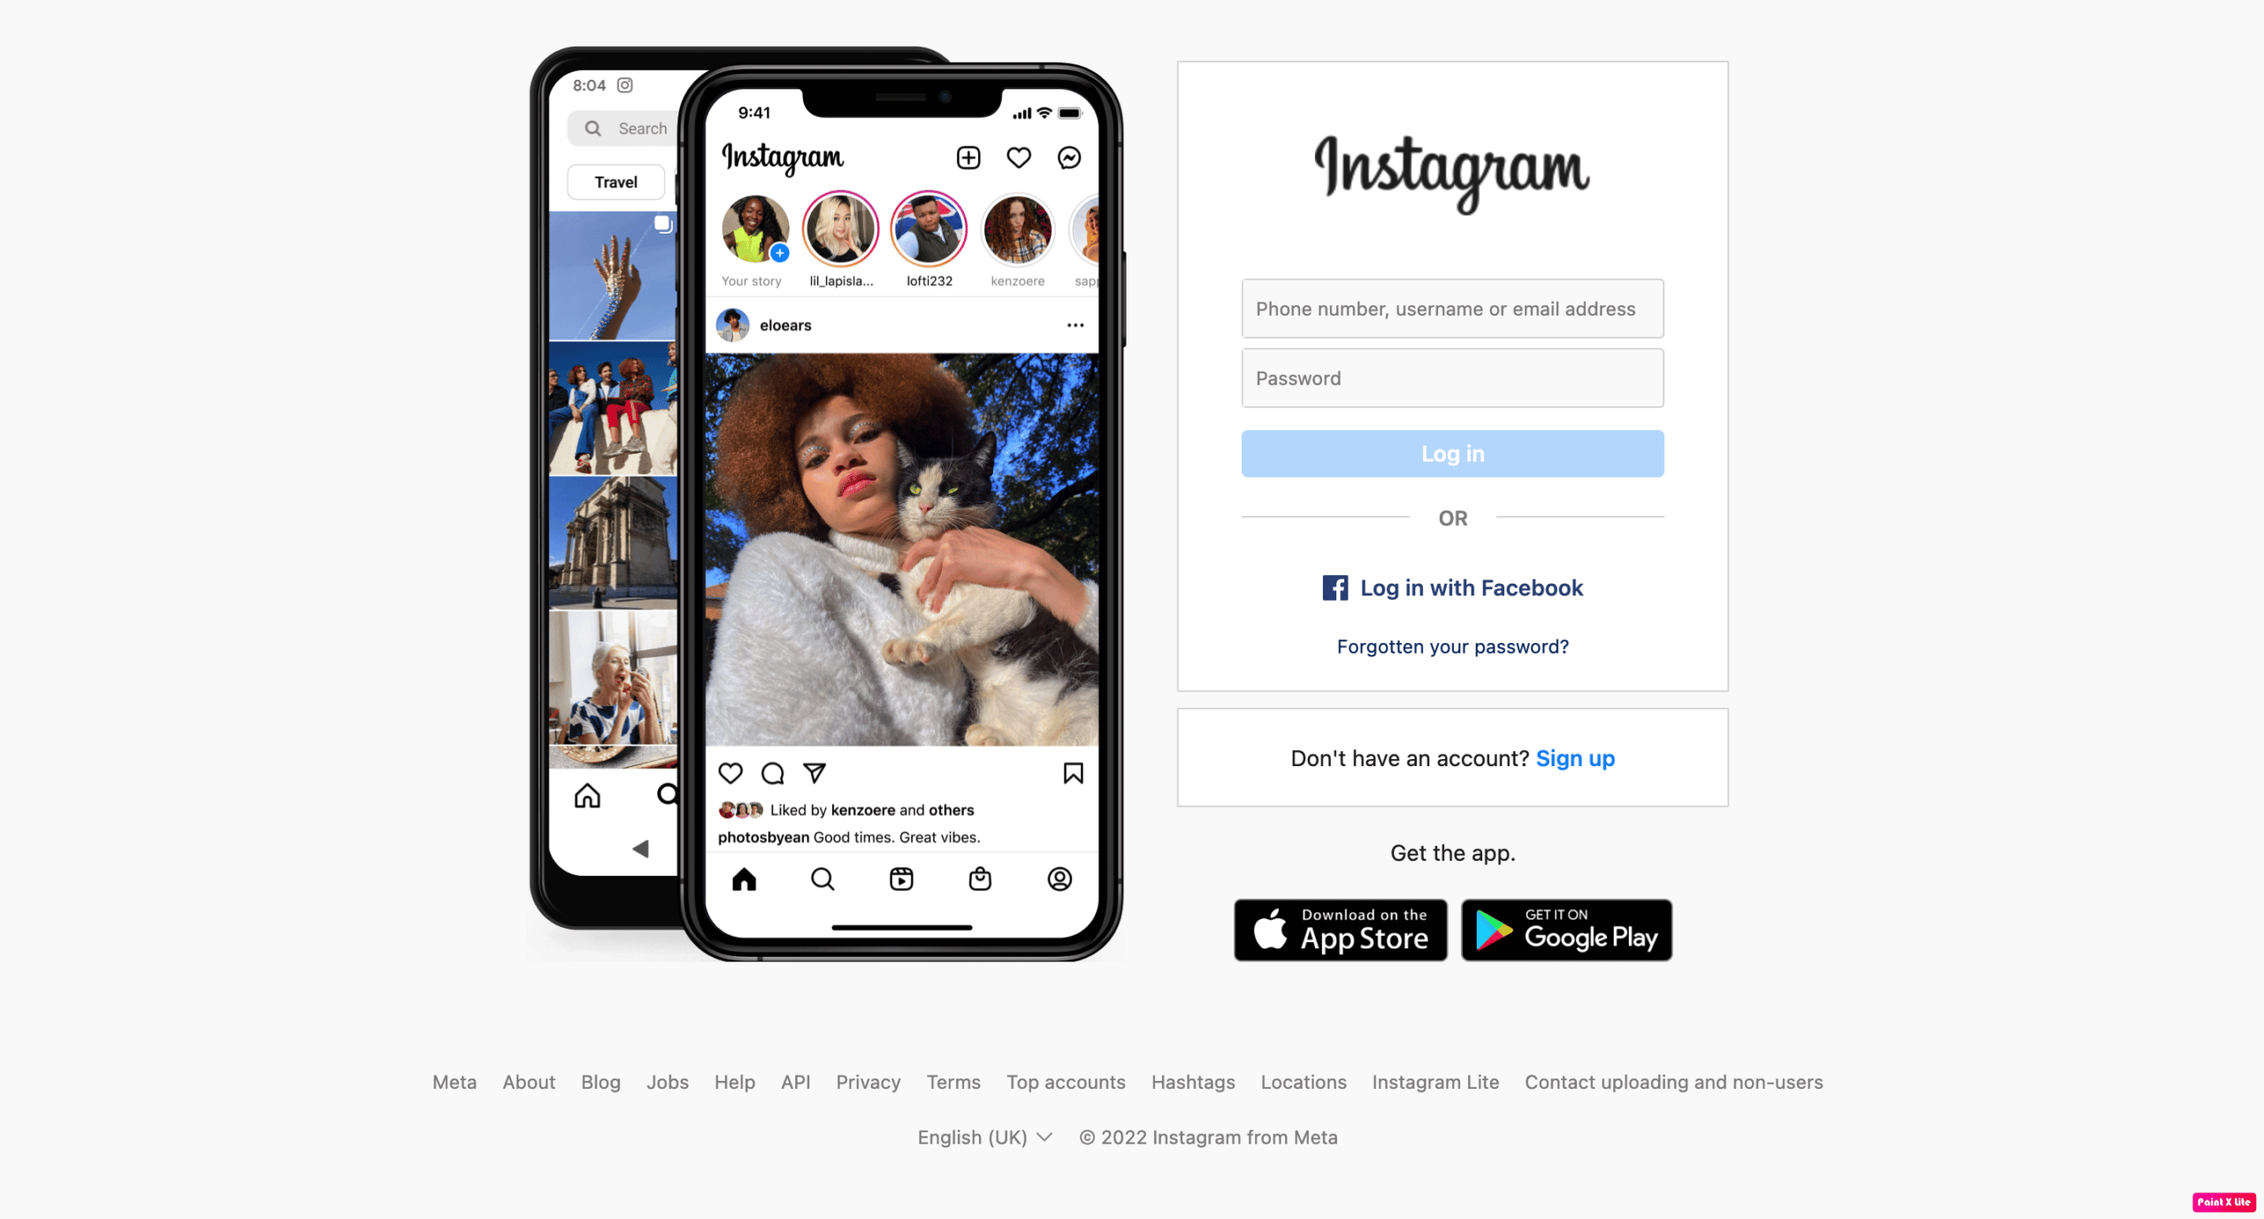Click Forgotten your password link
This screenshot has width=2264, height=1219.
(1451, 647)
